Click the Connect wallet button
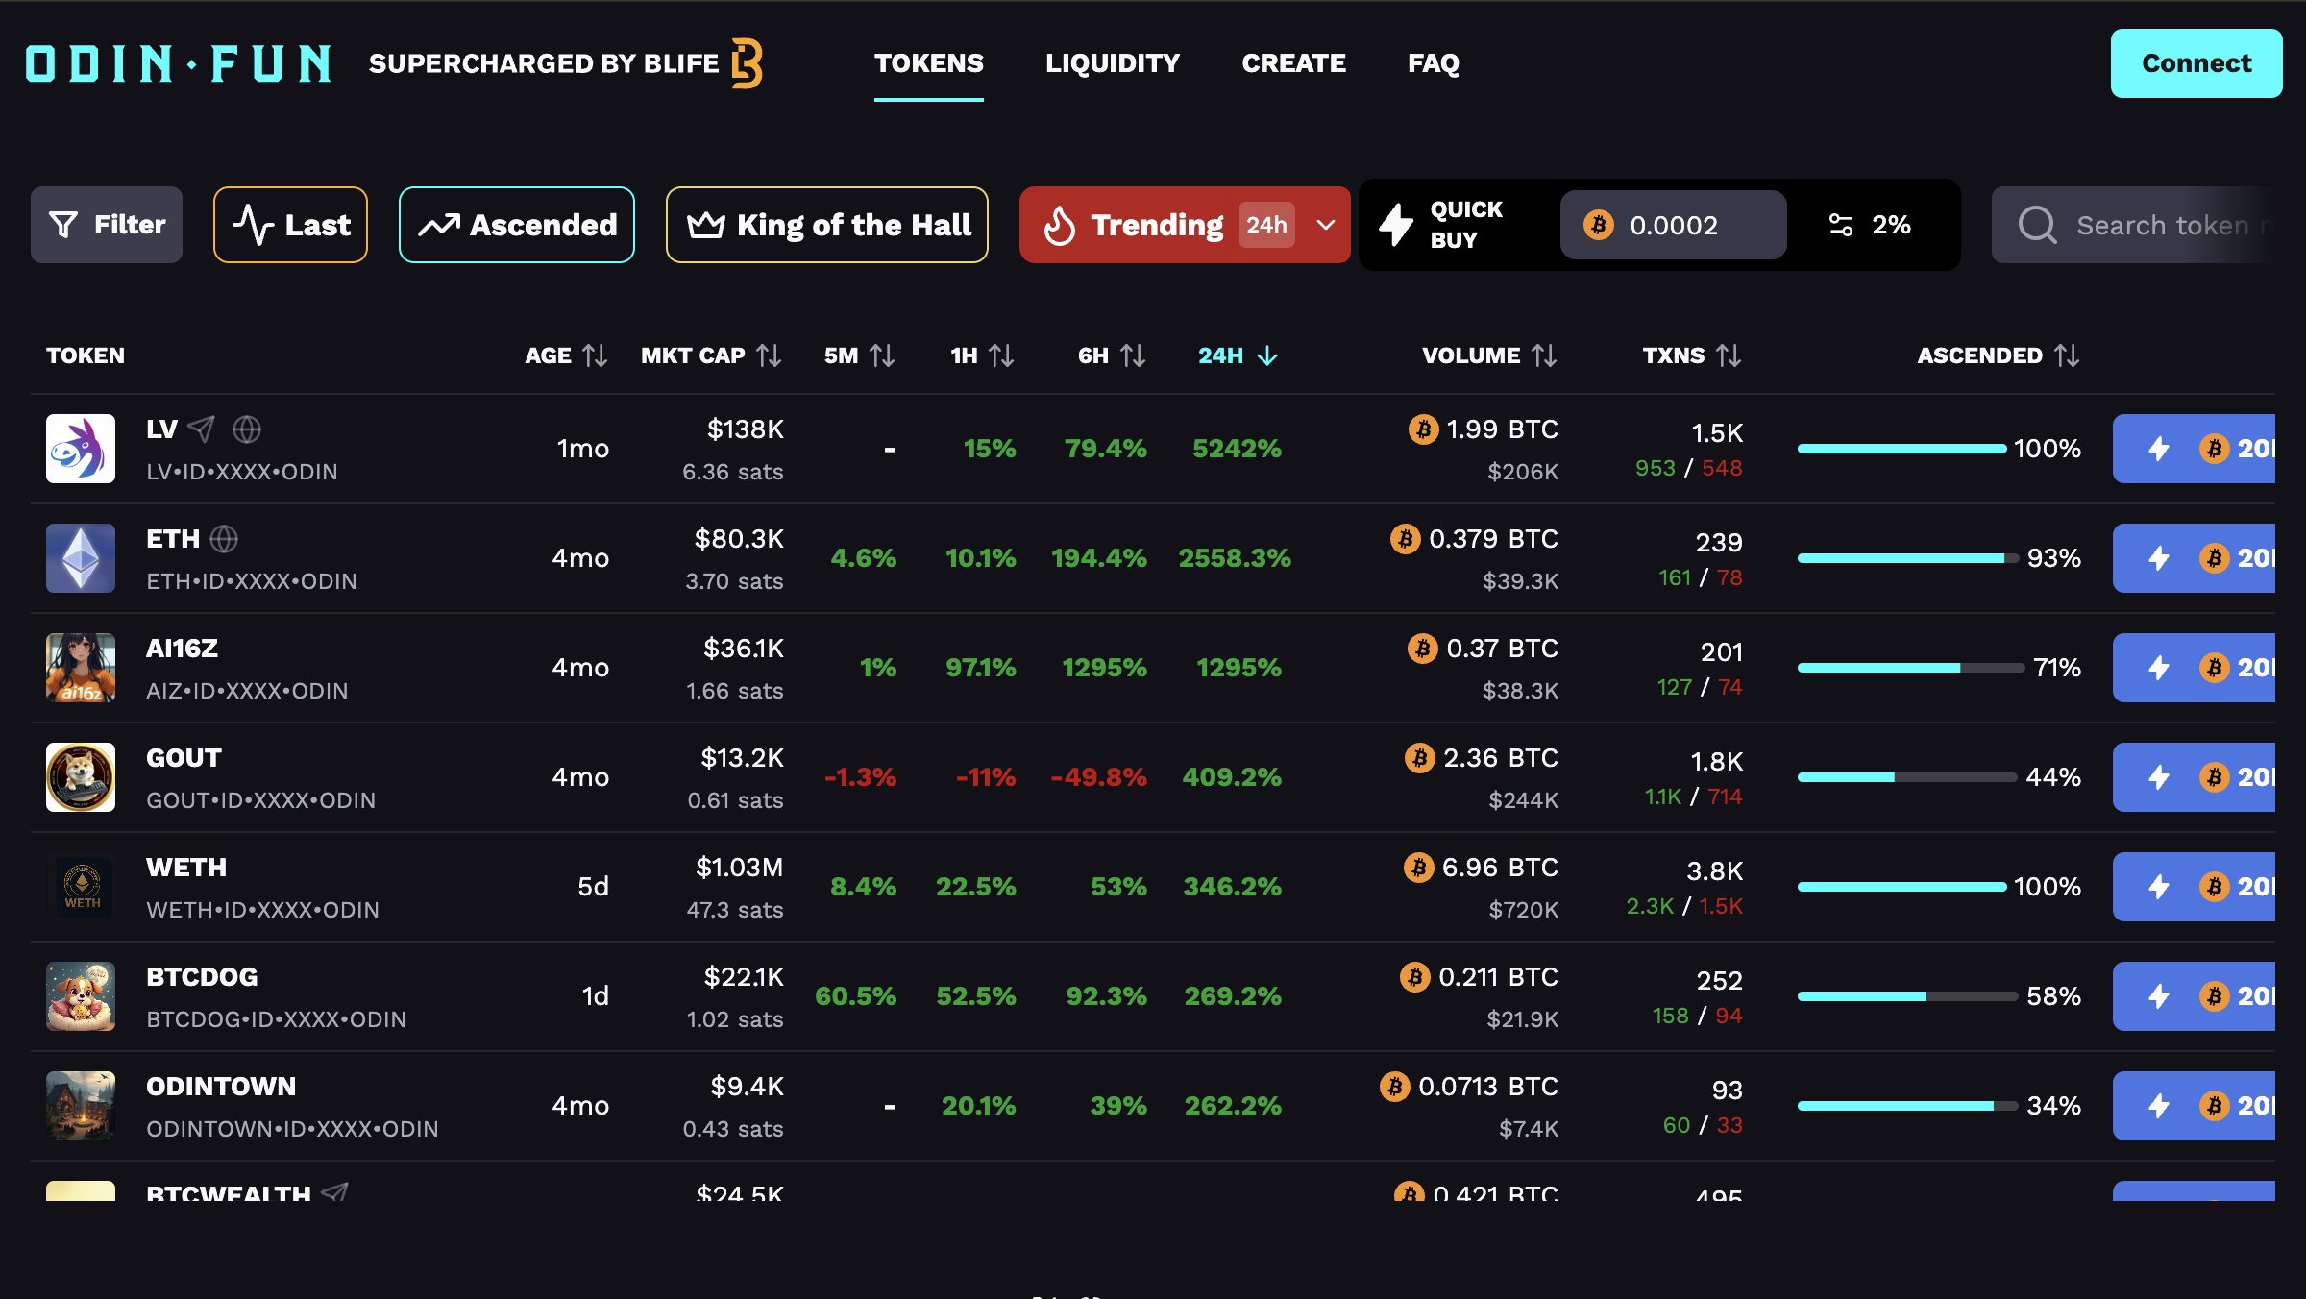The height and width of the screenshot is (1299, 2306). pos(2196,63)
